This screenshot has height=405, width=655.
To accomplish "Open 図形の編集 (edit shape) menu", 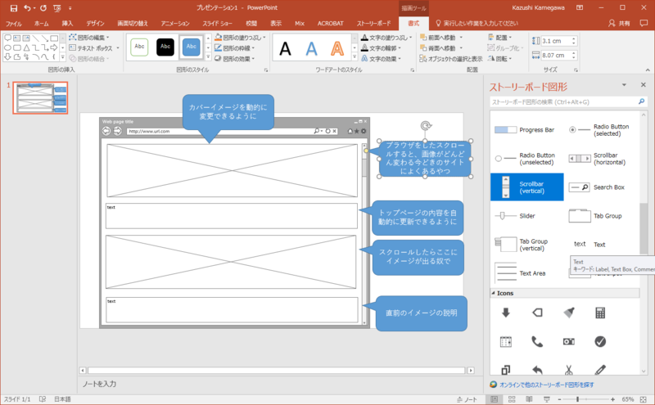I will pyautogui.click(x=89, y=38).
